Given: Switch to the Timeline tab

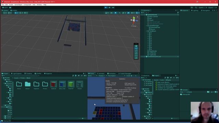Looking at the screenshot, I should [28, 73].
